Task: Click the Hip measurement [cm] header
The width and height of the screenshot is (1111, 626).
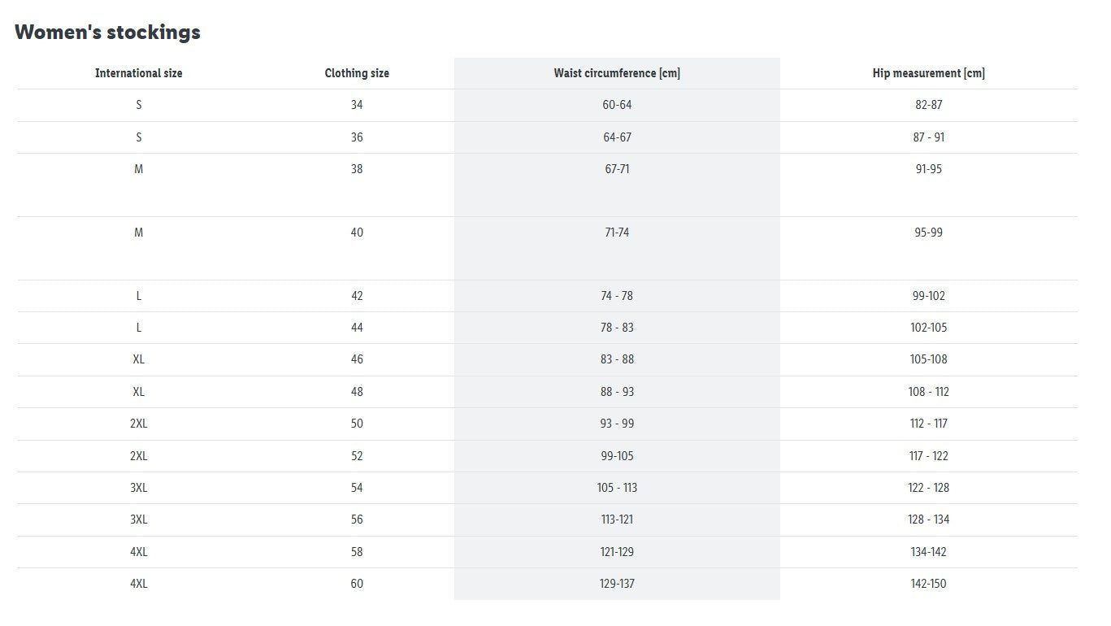Action: (928, 73)
